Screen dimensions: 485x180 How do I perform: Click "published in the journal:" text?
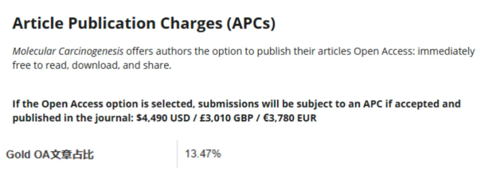click(73, 118)
